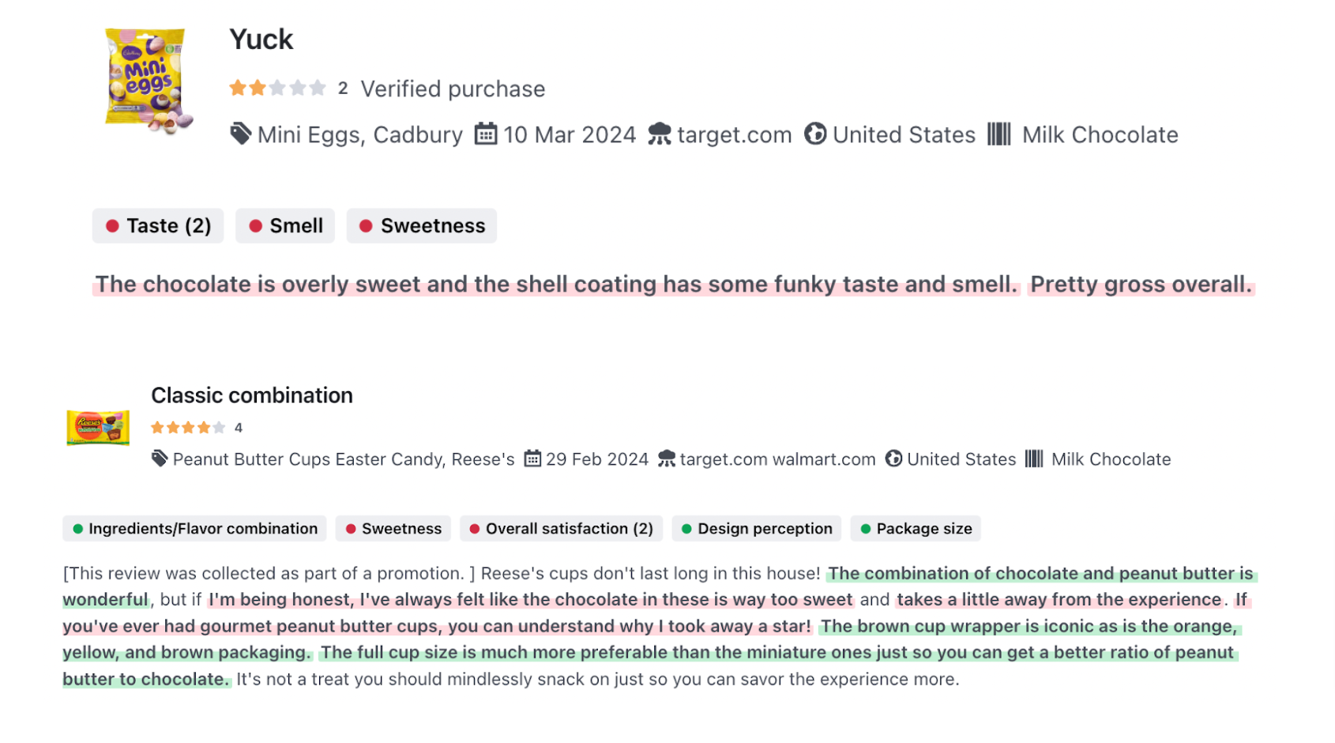Click the tag icon beside Peanut Butter Cups Easter Candy
Viewport: 1335px width, 743px height.
[x=160, y=459]
